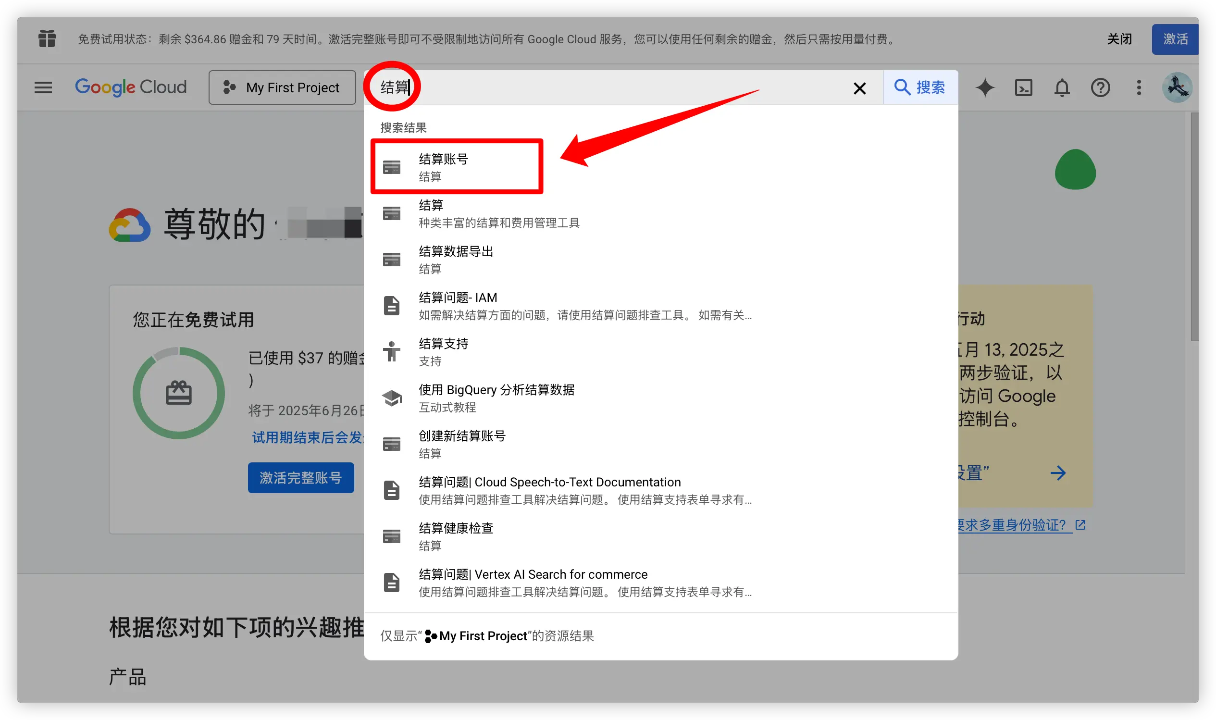Click the Google Cloud logo

click(130, 87)
